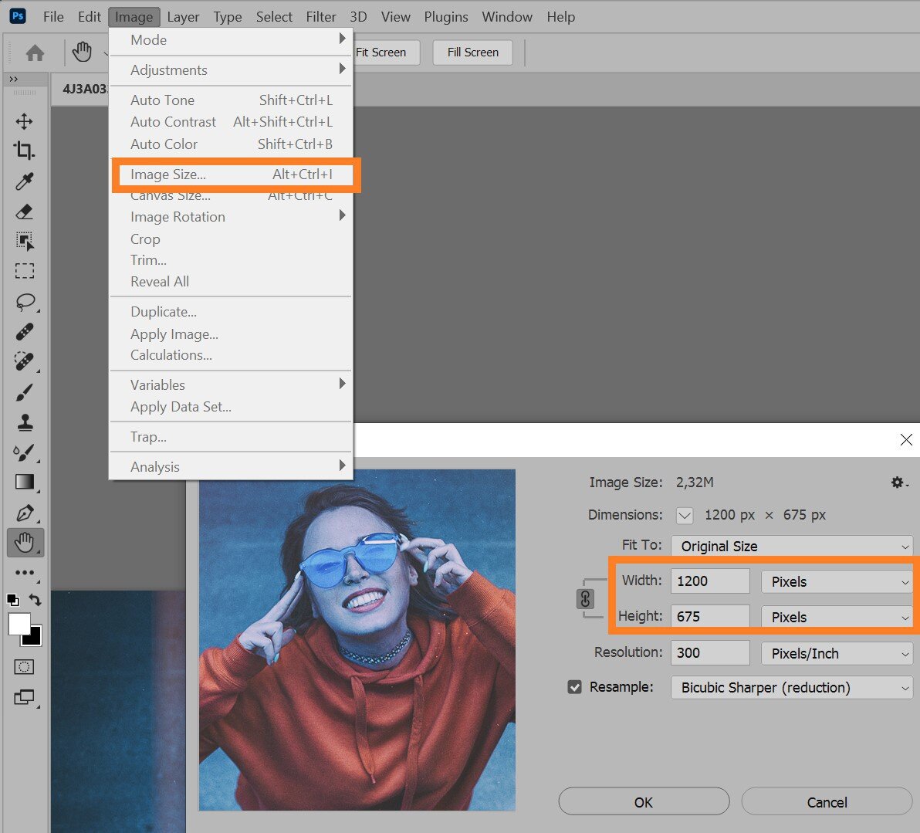Toggle the Resample checkbox
This screenshot has width=920, height=833.
point(574,687)
